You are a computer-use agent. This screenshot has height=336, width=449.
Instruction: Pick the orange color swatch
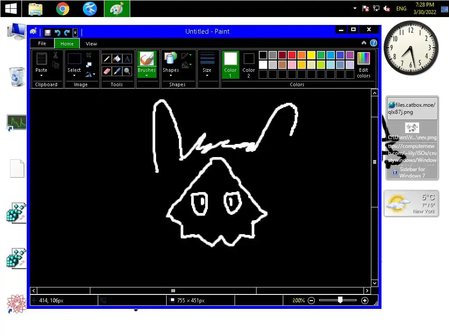click(x=302, y=55)
